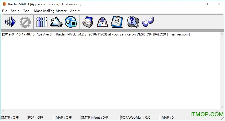225x121 pixels.
Task: Maximize the RaidenMAILD window
Action: point(206,4)
